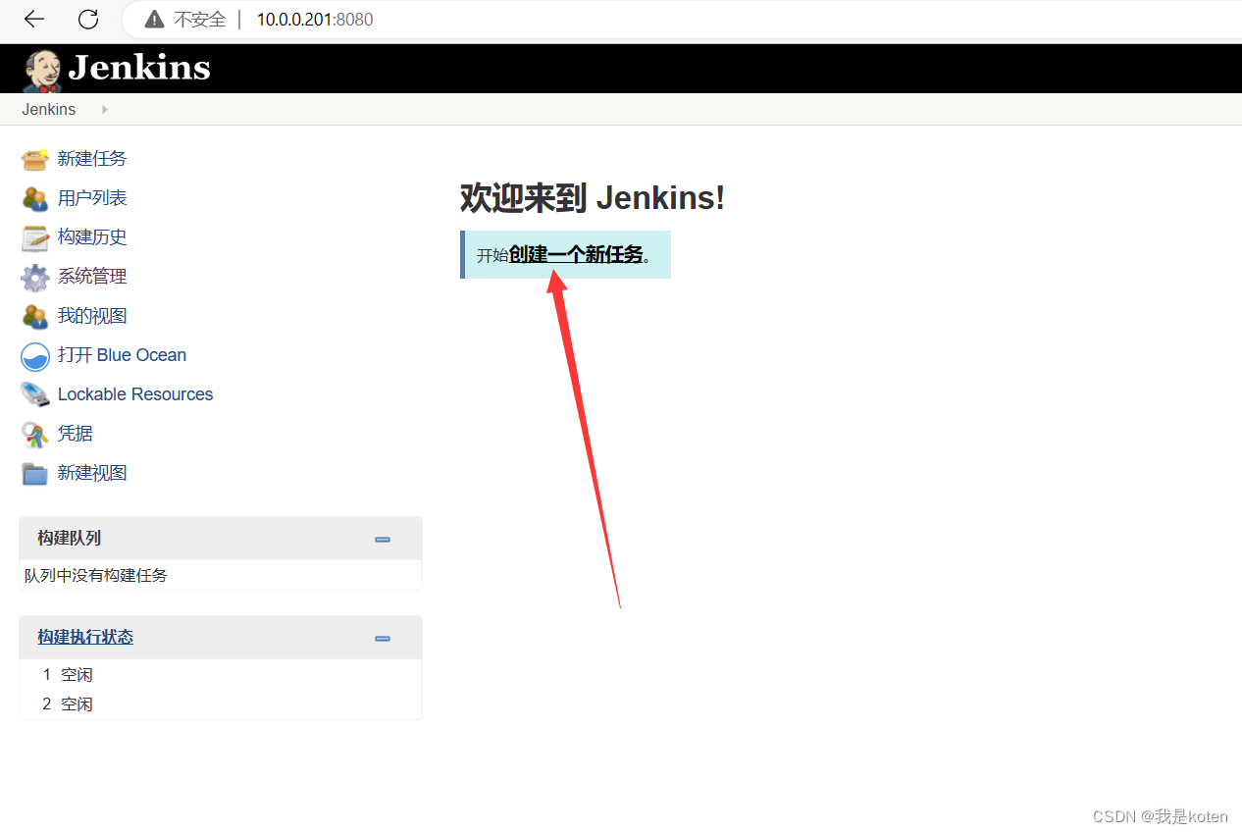Click the Blue Ocean wave icon
The width and height of the screenshot is (1242, 834).
[35, 356]
